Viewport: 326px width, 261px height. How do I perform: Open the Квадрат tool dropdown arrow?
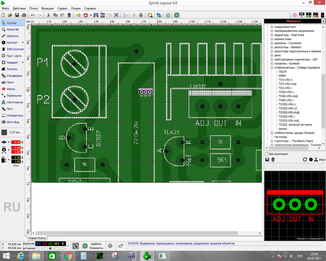coord(23,63)
